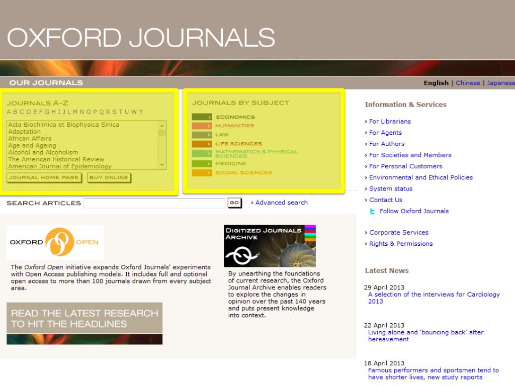Image resolution: width=515 pixels, height=386 pixels.
Task: Browse Medicine journals
Action: coord(230,163)
